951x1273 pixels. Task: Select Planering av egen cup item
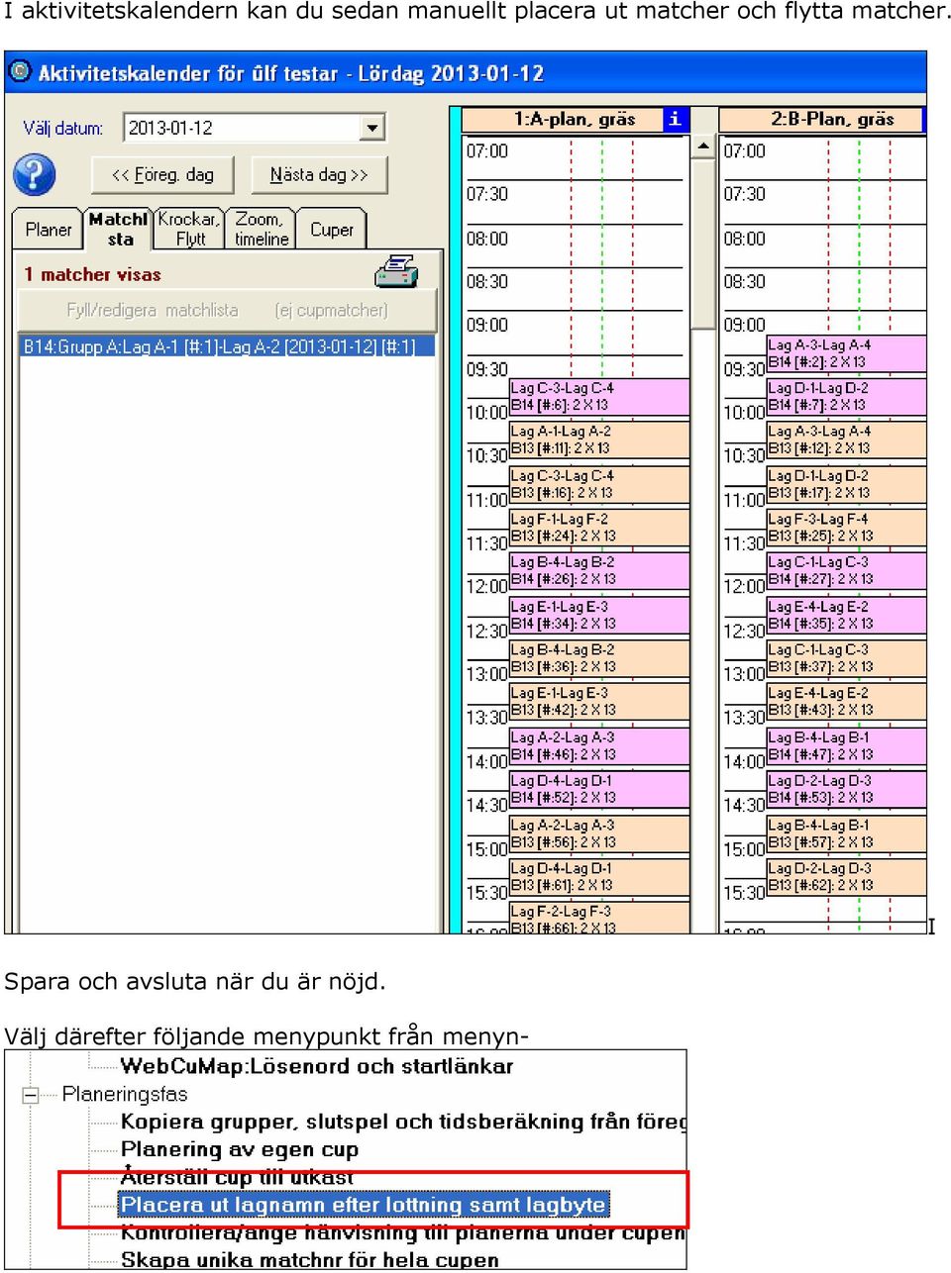(x=240, y=1149)
